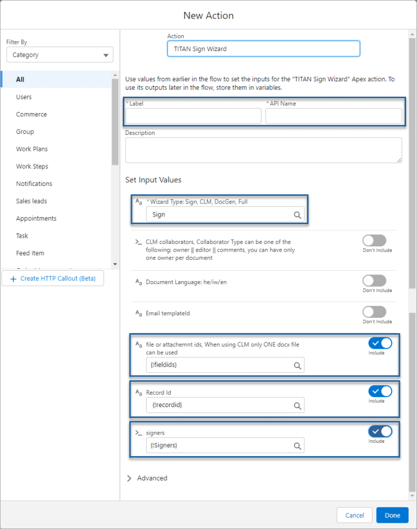Click into the Label input field
Screen dimensions: 417x529
(x=194, y=116)
